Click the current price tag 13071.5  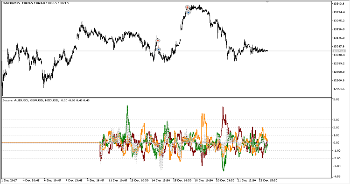339,51
